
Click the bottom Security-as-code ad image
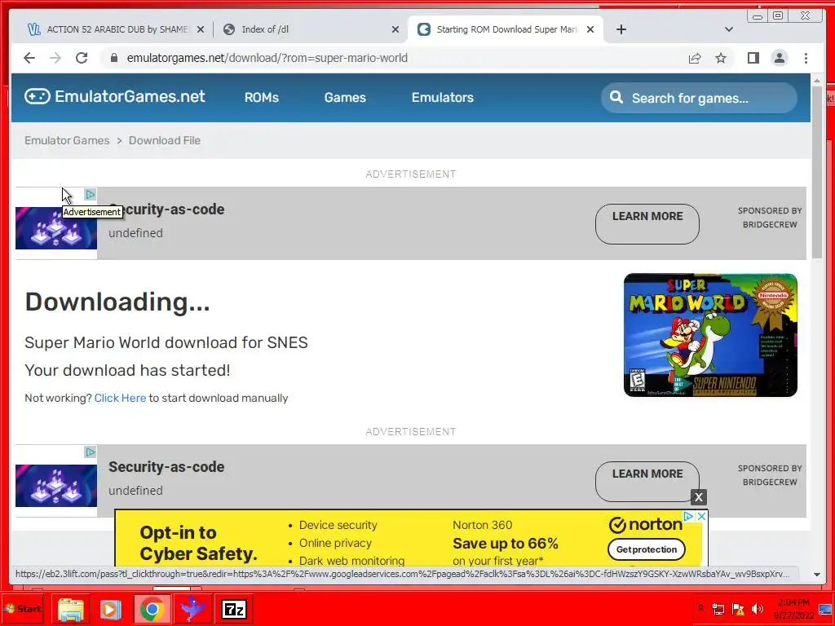[56, 486]
